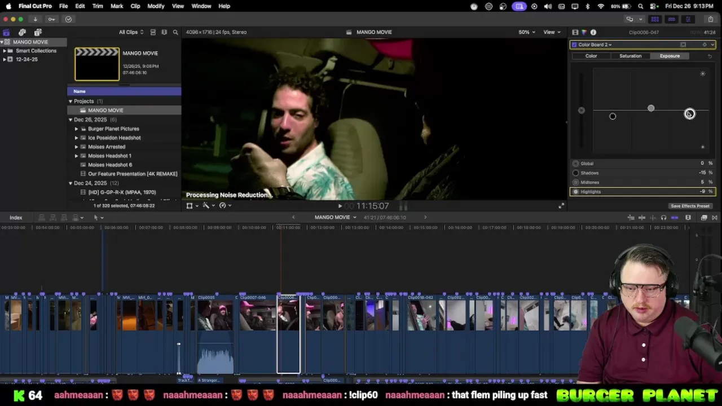
Task: Toggle the Timeline panel visibility
Action: pyautogui.click(x=671, y=19)
